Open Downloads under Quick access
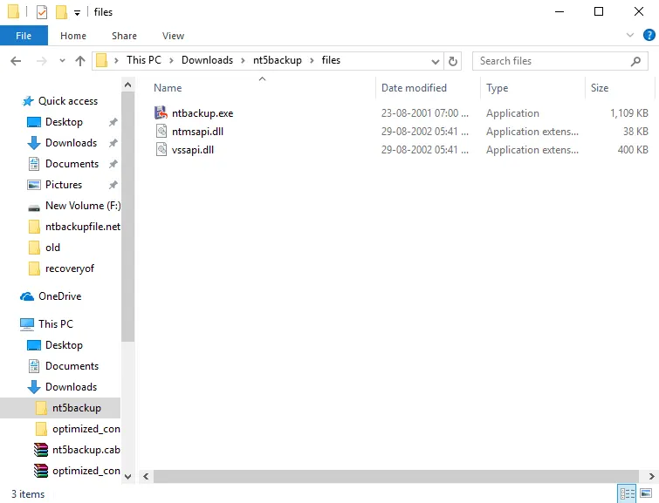This screenshot has width=659, height=503. point(71,143)
